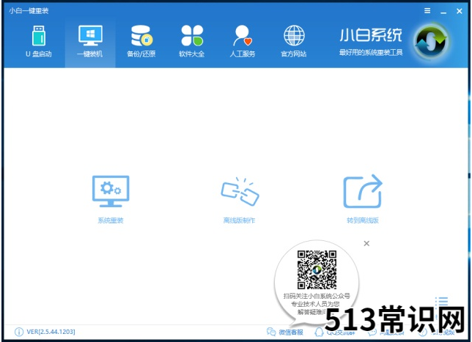Click the 系统重装 text label
Image resolution: width=472 pixels, height=342 pixels.
pos(111,220)
